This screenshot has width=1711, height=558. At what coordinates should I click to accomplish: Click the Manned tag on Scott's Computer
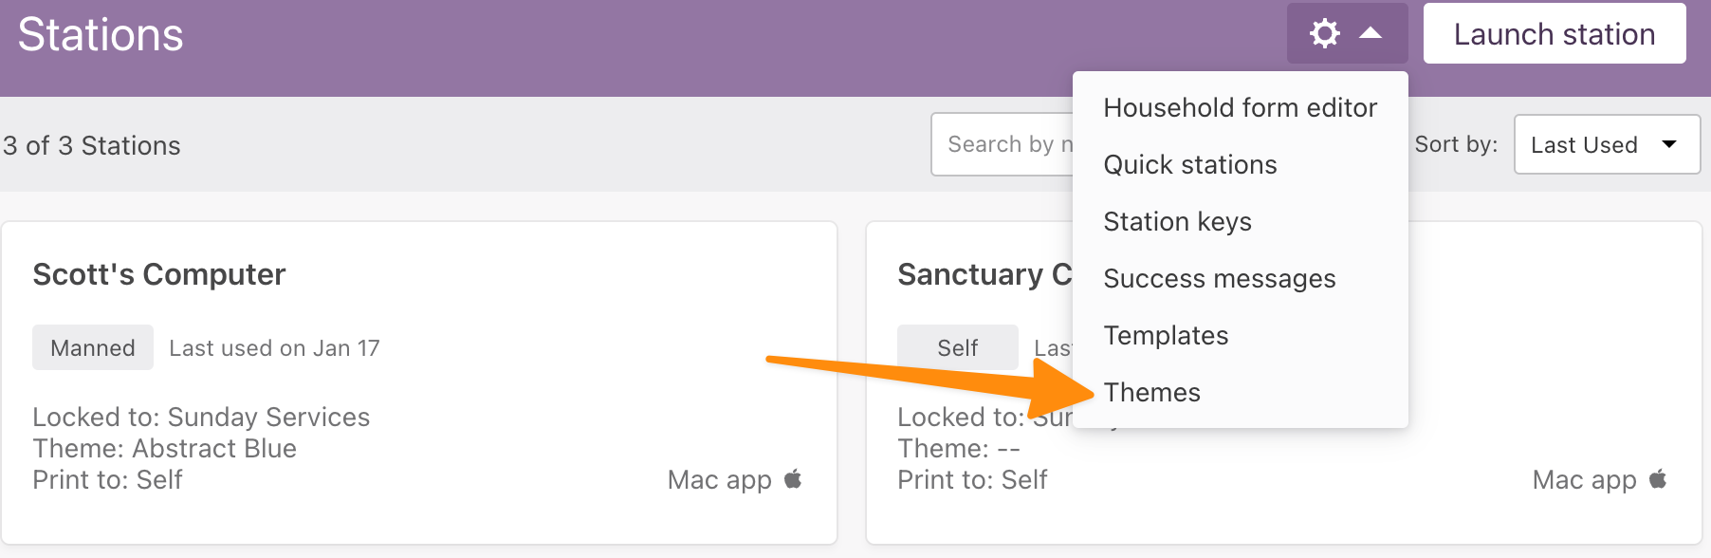pos(93,347)
